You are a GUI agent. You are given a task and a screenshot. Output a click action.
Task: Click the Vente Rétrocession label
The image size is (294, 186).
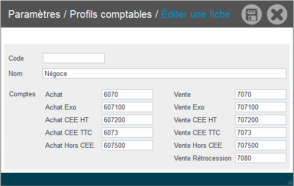point(202,158)
